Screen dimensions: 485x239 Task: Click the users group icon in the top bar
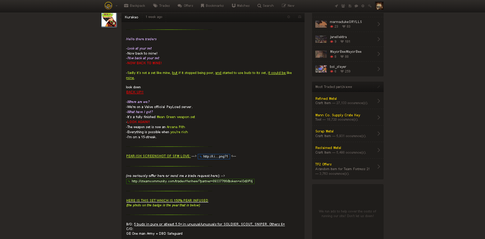(343, 6)
